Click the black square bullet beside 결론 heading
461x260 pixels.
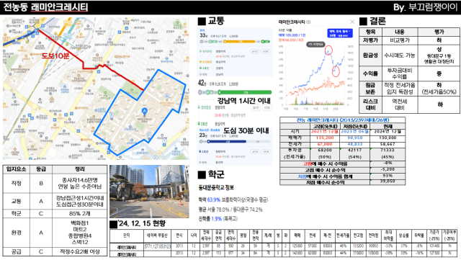[363, 21]
